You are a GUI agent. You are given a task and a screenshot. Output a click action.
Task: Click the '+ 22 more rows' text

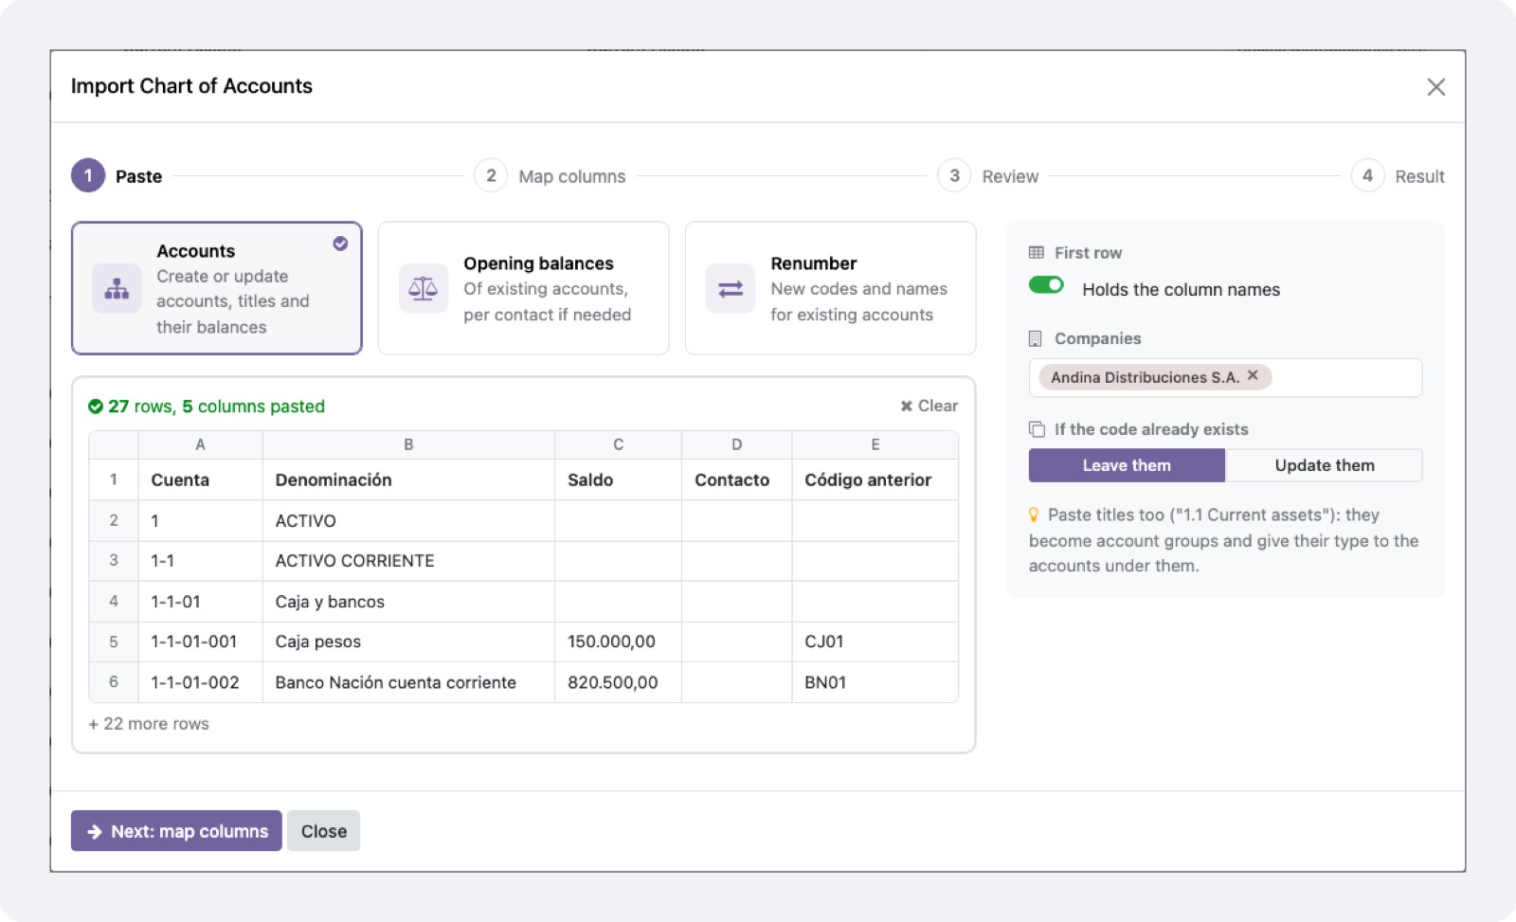[x=149, y=724]
